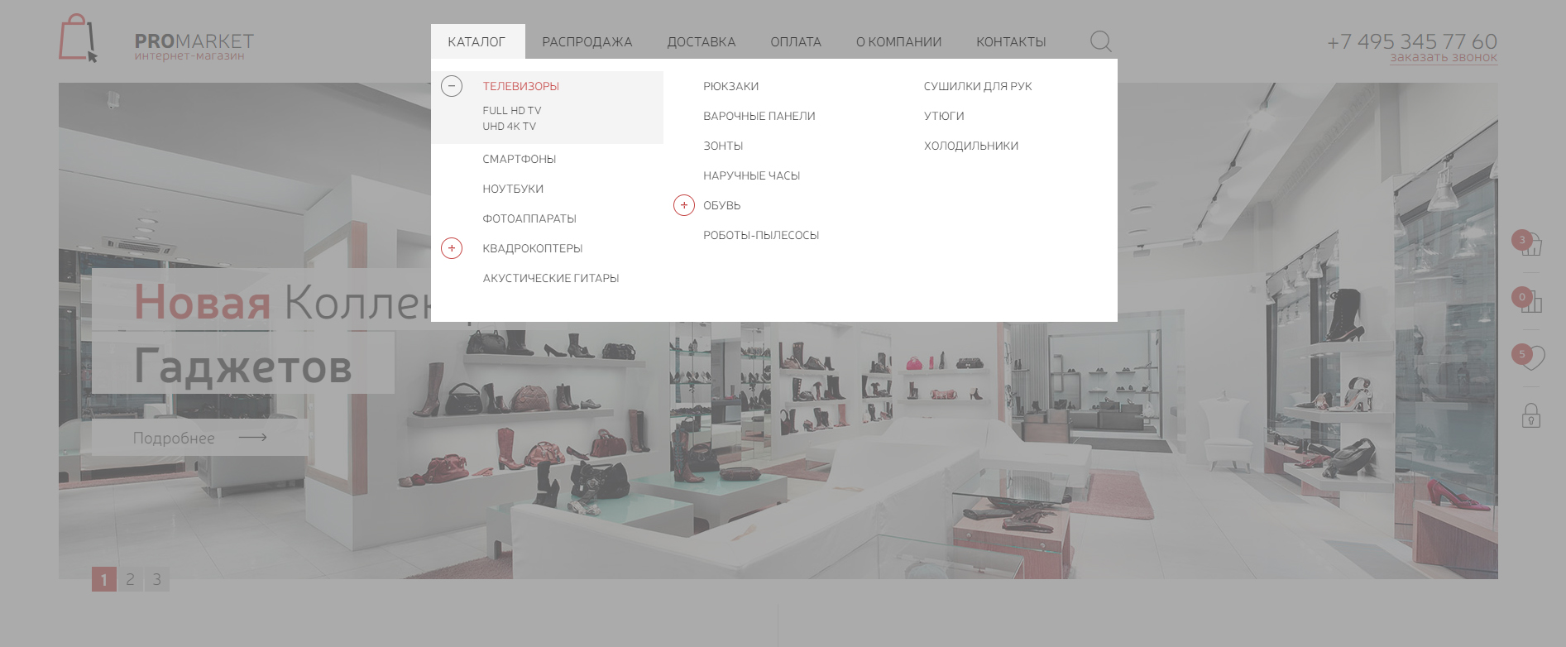Screen dimensions: 1566x647
Task: Click the search magnifier icon
Action: coord(1100,41)
